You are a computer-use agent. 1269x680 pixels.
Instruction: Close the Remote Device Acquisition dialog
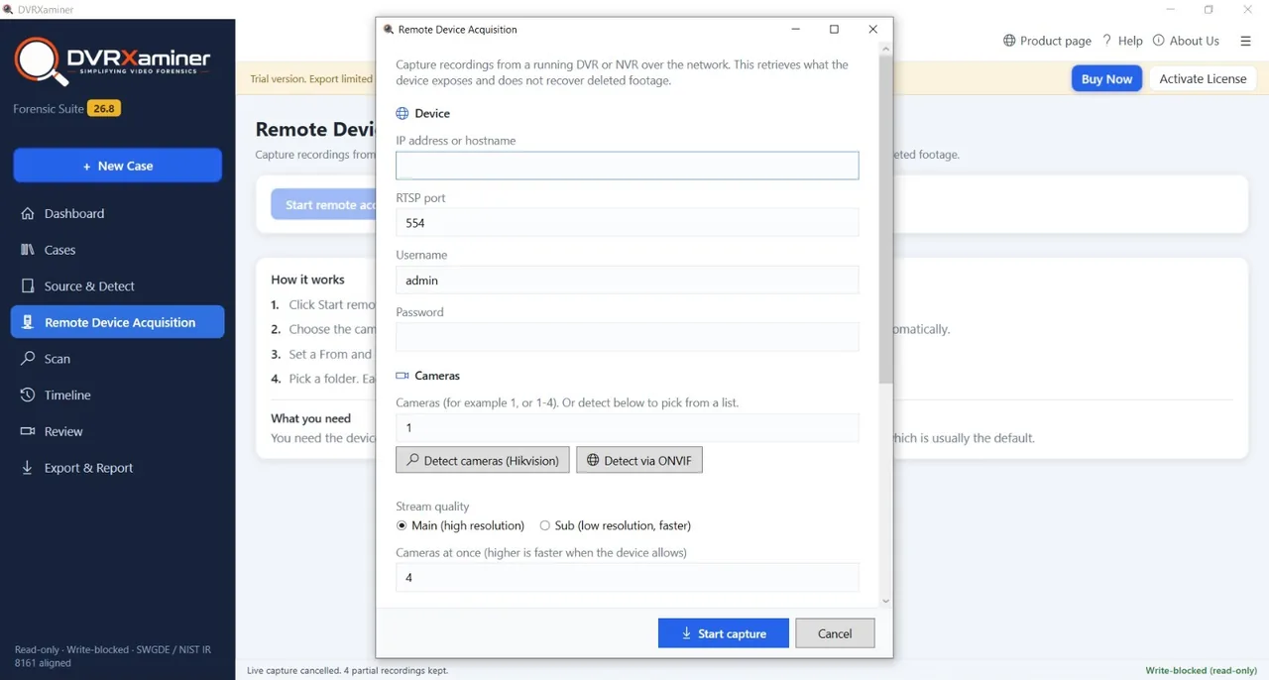872,30
